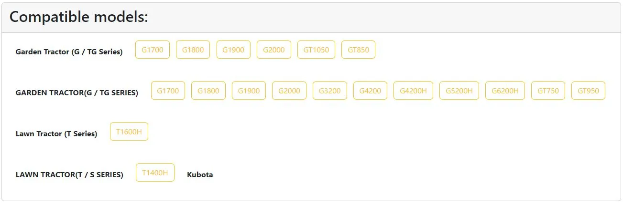Click the Kubota brand label
This screenshot has height=203, width=623.
(200, 175)
